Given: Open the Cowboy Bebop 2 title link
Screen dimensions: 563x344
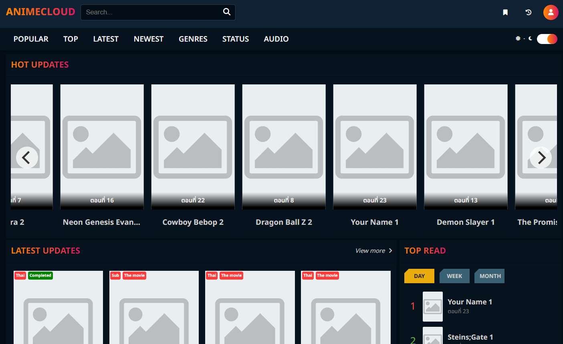Looking at the screenshot, I should click(193, 222).
